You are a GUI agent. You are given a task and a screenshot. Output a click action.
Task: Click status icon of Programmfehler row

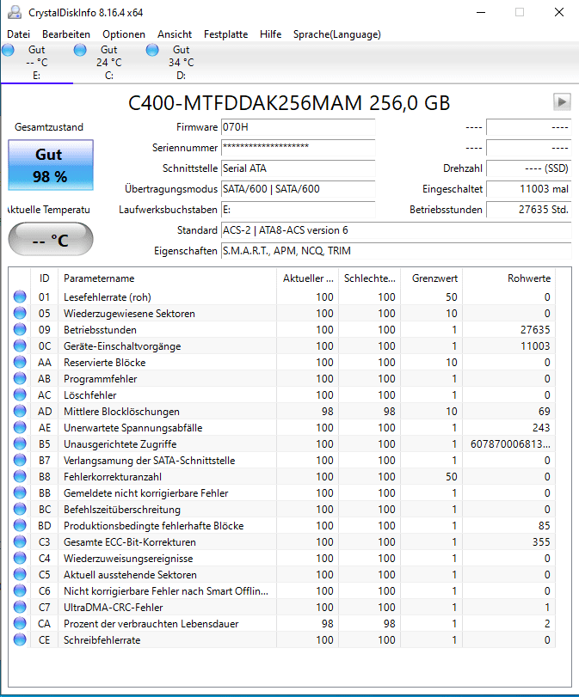[20, 378]
